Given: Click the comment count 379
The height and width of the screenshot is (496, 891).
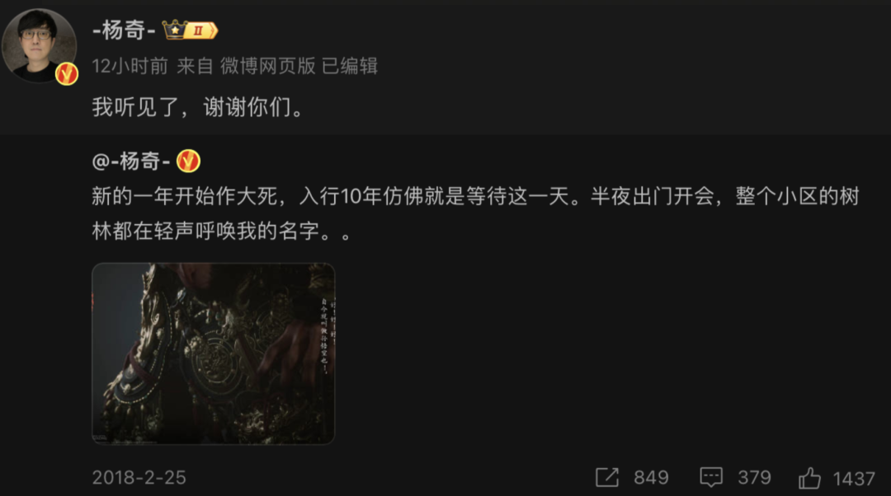Looking at the screenshot, I should point(754,478).
